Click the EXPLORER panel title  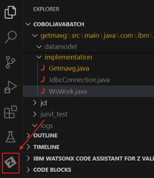point(46,9)
